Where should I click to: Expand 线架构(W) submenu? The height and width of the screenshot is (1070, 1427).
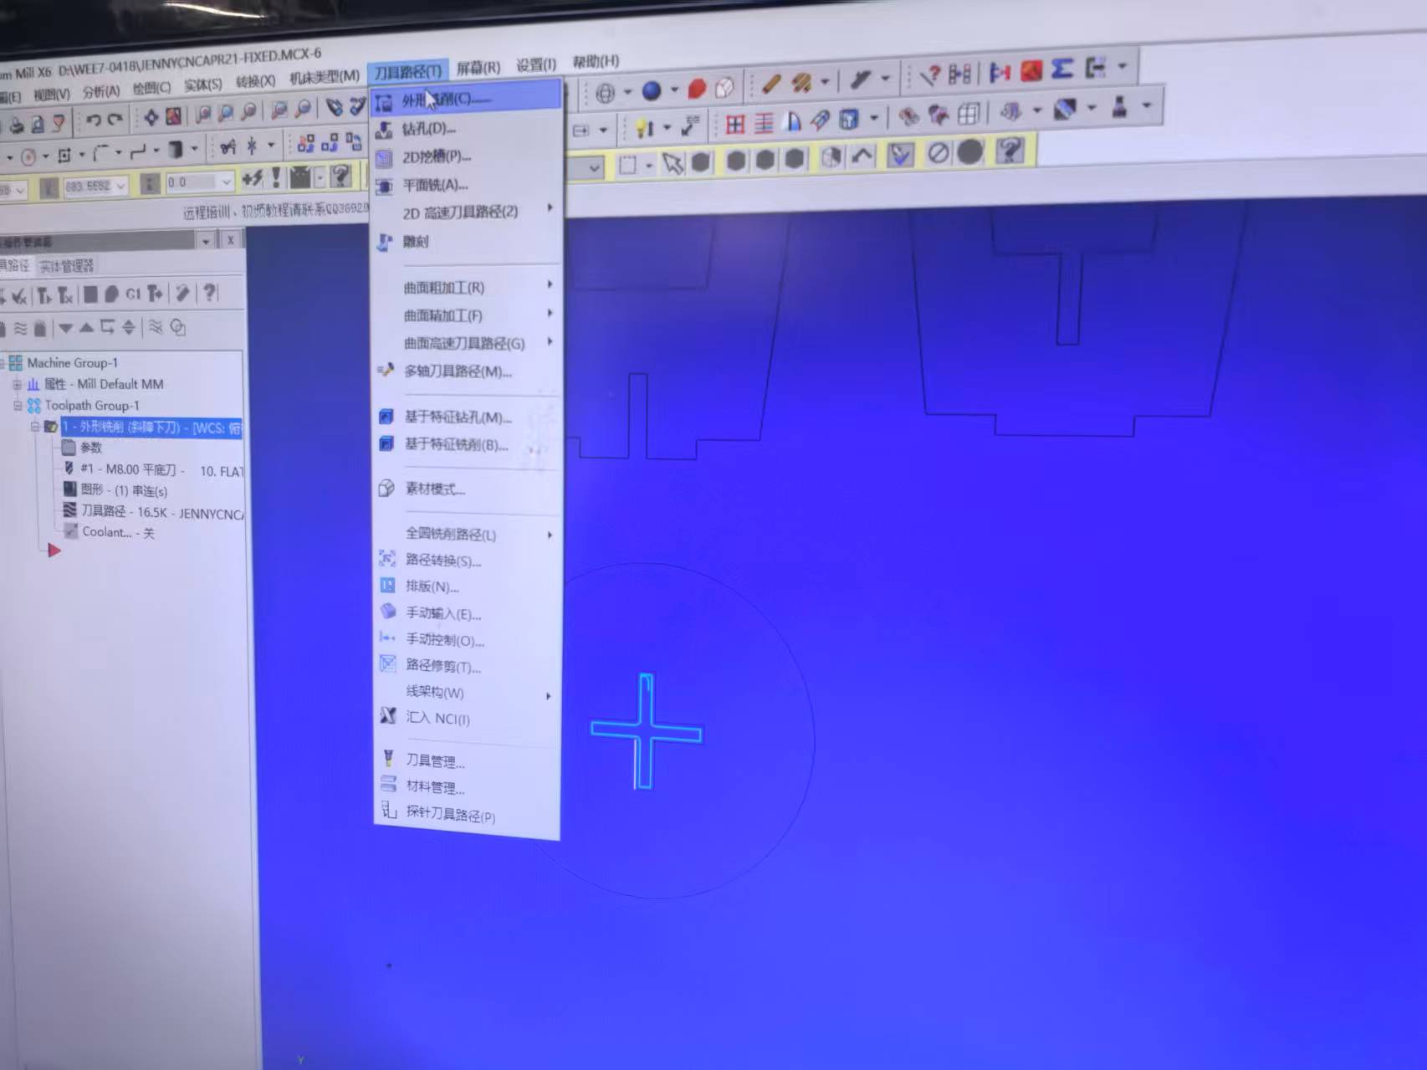point(466,692)
